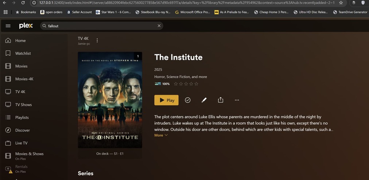
Task: Open Rentals on Plex
Action: point(22,169)
